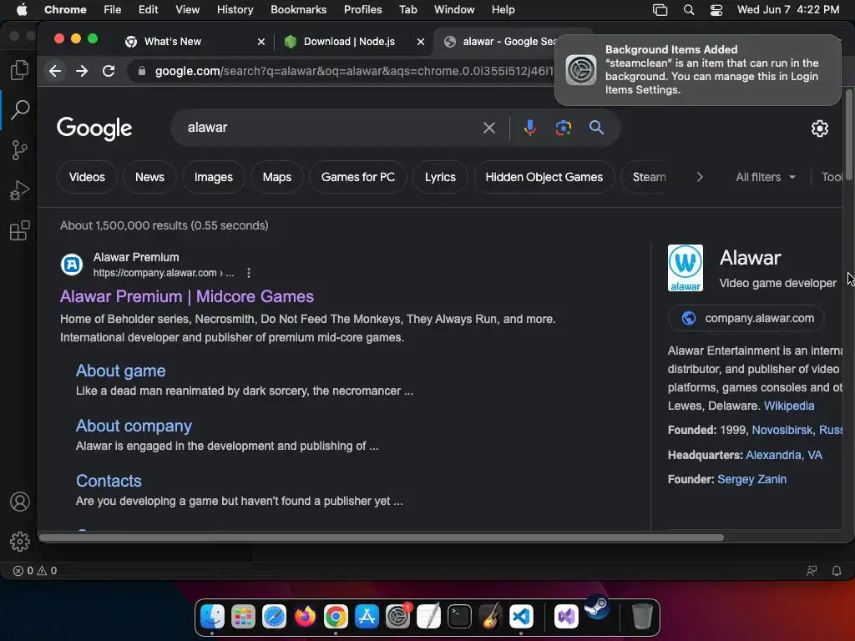
Task: Open VS Code Source Control icon
Action: tap(20, 150)
